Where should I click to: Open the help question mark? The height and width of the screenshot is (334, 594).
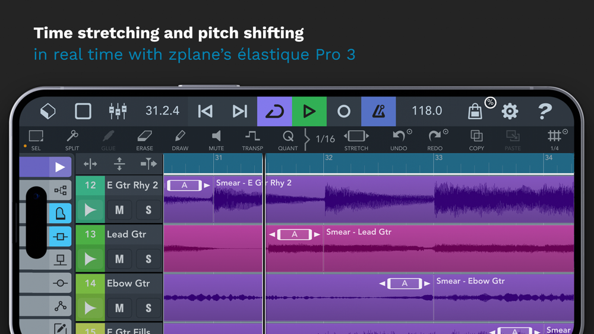pos(545,111)
